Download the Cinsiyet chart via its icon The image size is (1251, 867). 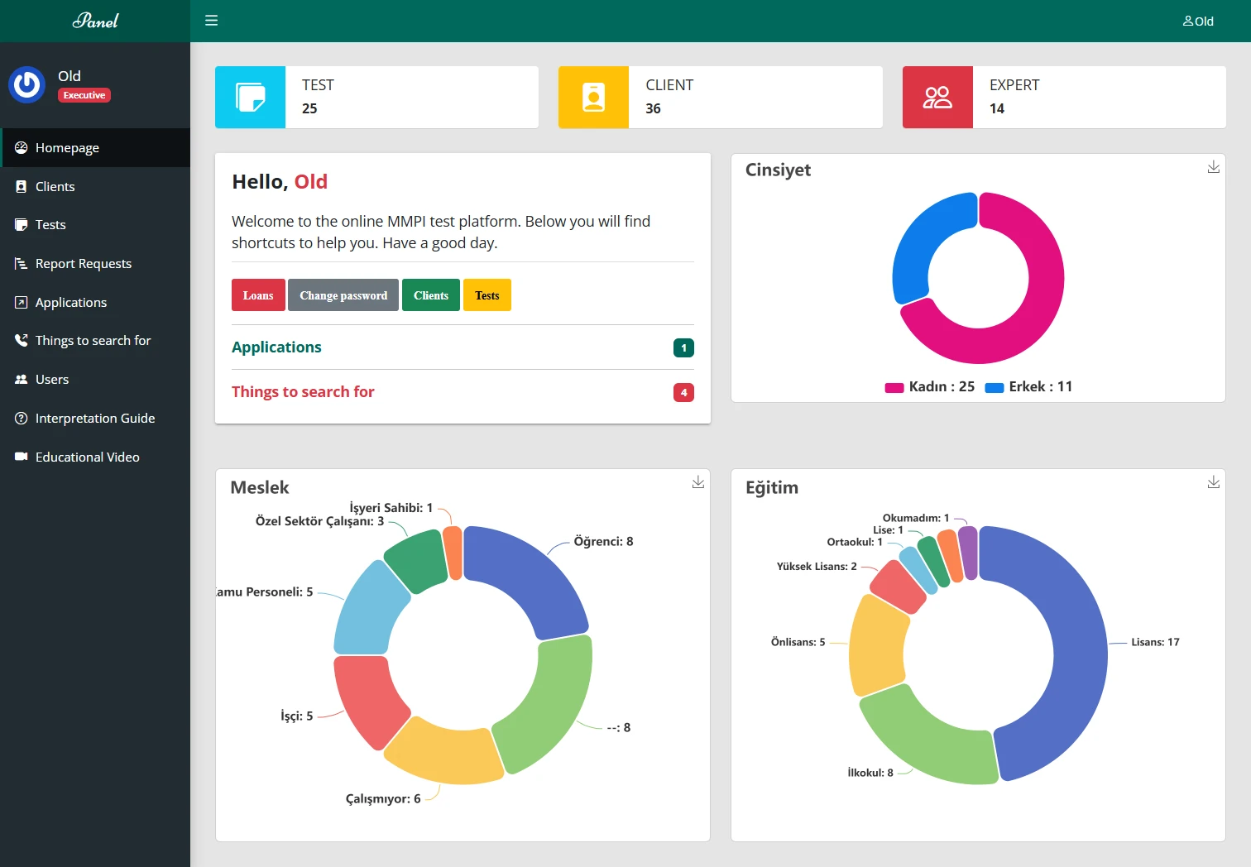[x=1214, y=167]
